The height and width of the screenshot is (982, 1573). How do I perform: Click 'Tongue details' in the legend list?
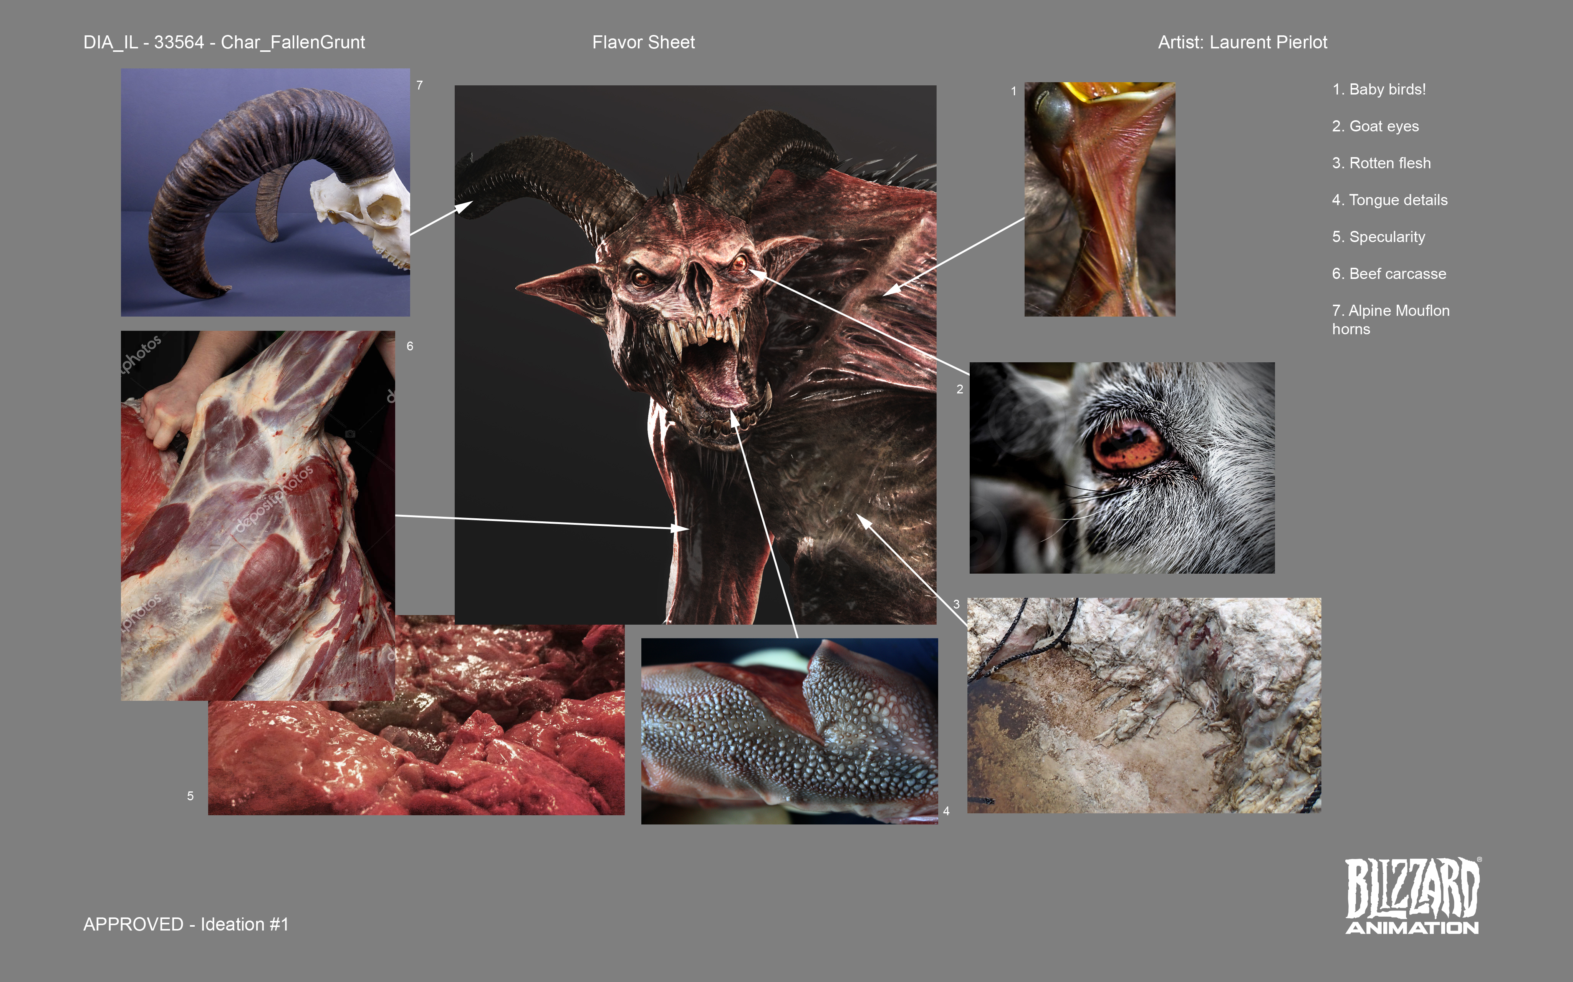pos(1389,200)
